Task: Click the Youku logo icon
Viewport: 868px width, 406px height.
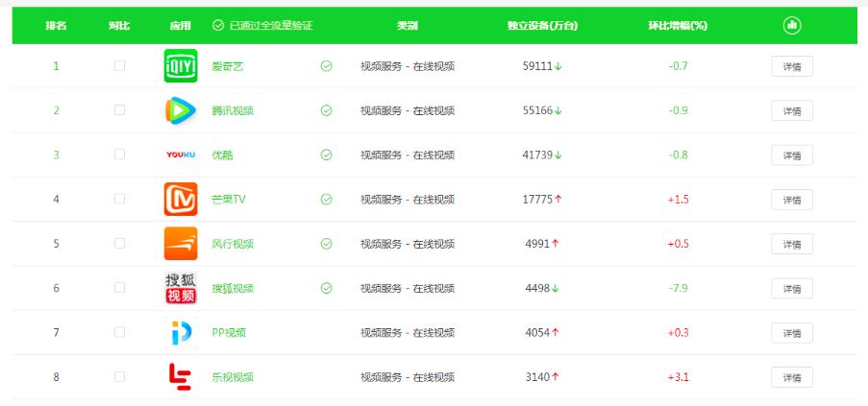Action: (x=181, y=155)
